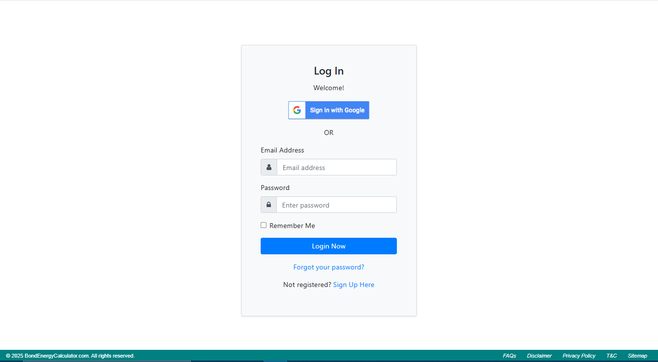Click the user icon beside email field

[269, 167]
